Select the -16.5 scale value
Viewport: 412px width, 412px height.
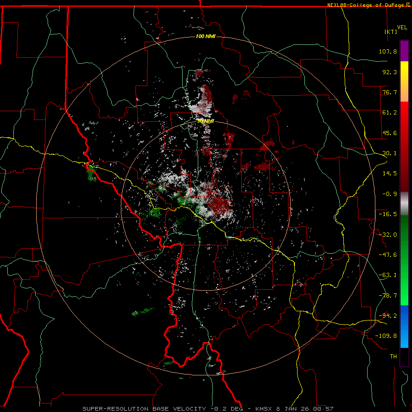tap(388, 214)
